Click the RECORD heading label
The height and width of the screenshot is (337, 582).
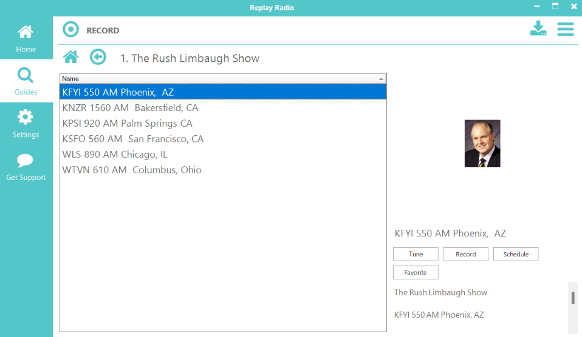[103, 30]
